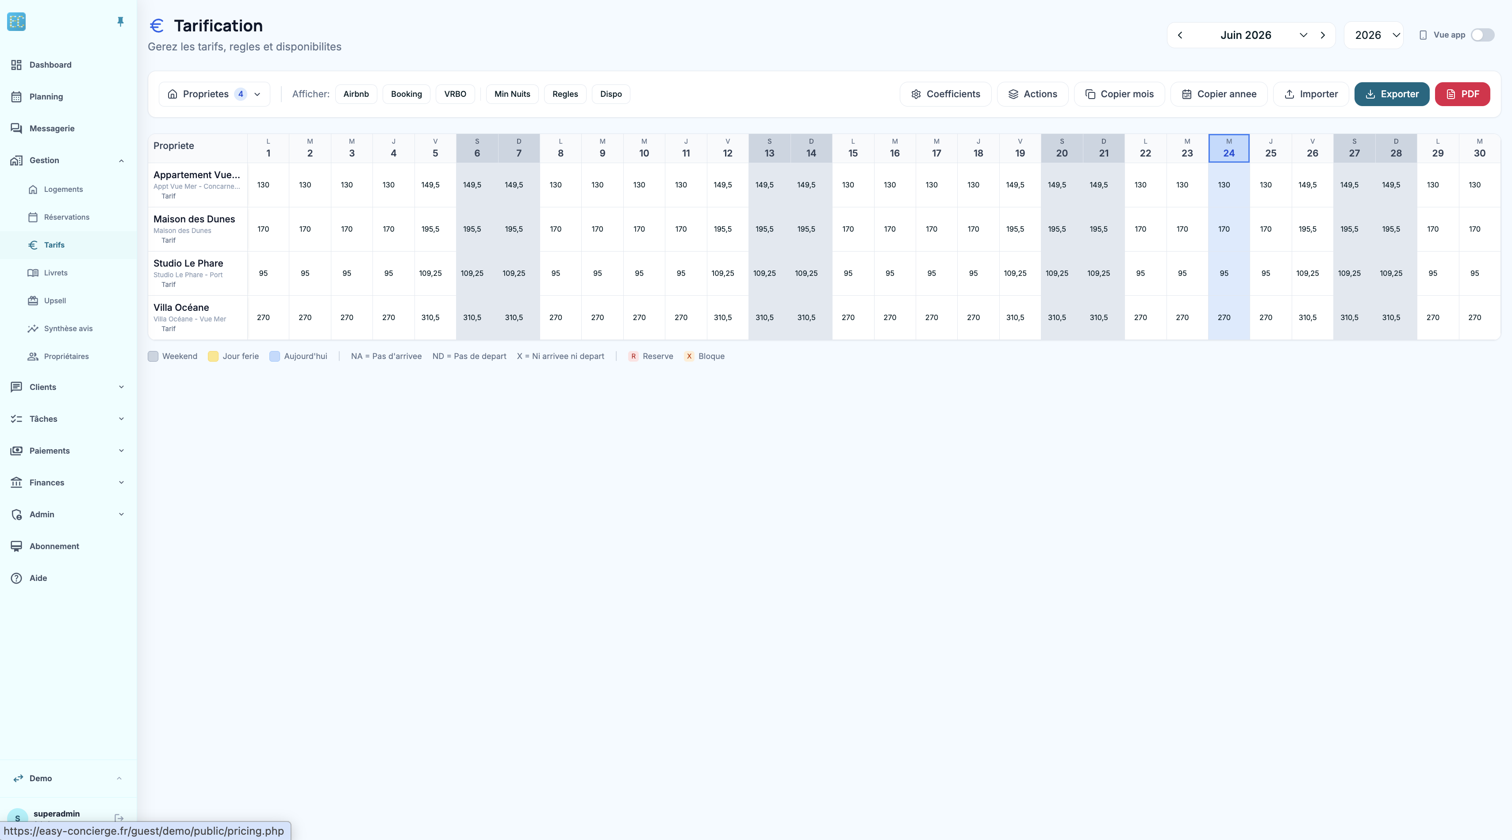Click the Upsell gift icon

(x=33, y=301)
